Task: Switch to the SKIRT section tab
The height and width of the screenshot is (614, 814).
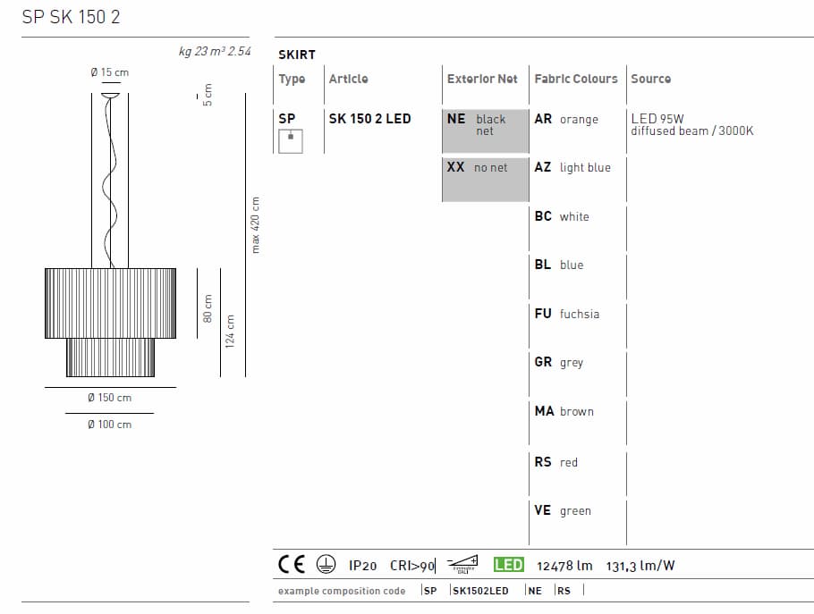Action: pyautogui.click(x=295, y=55)
